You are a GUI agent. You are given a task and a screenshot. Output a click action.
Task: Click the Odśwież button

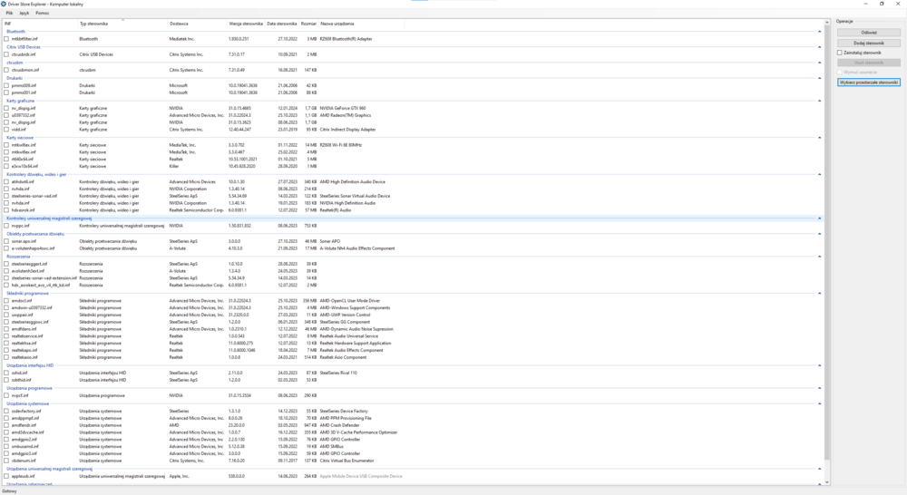pyautogui.click(x=868, y=33)
